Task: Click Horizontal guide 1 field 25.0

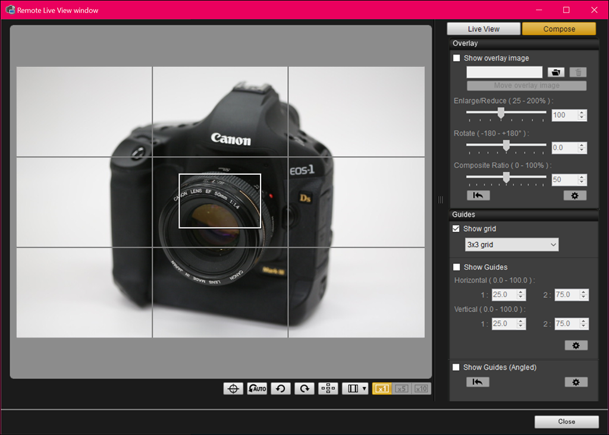Action: [504, 295]
